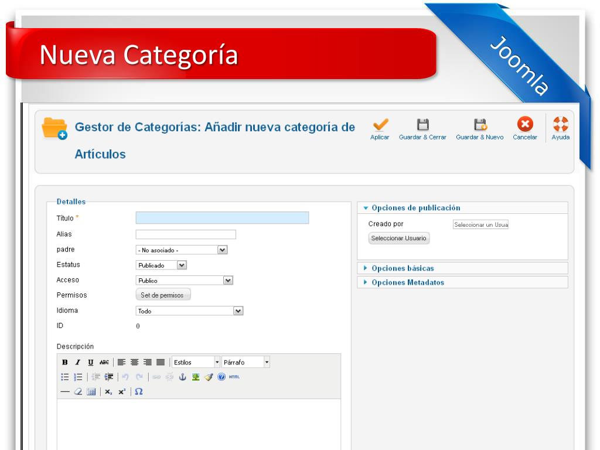
Task: Toggle bold formatting in the editor
Action: click(65, 362)
